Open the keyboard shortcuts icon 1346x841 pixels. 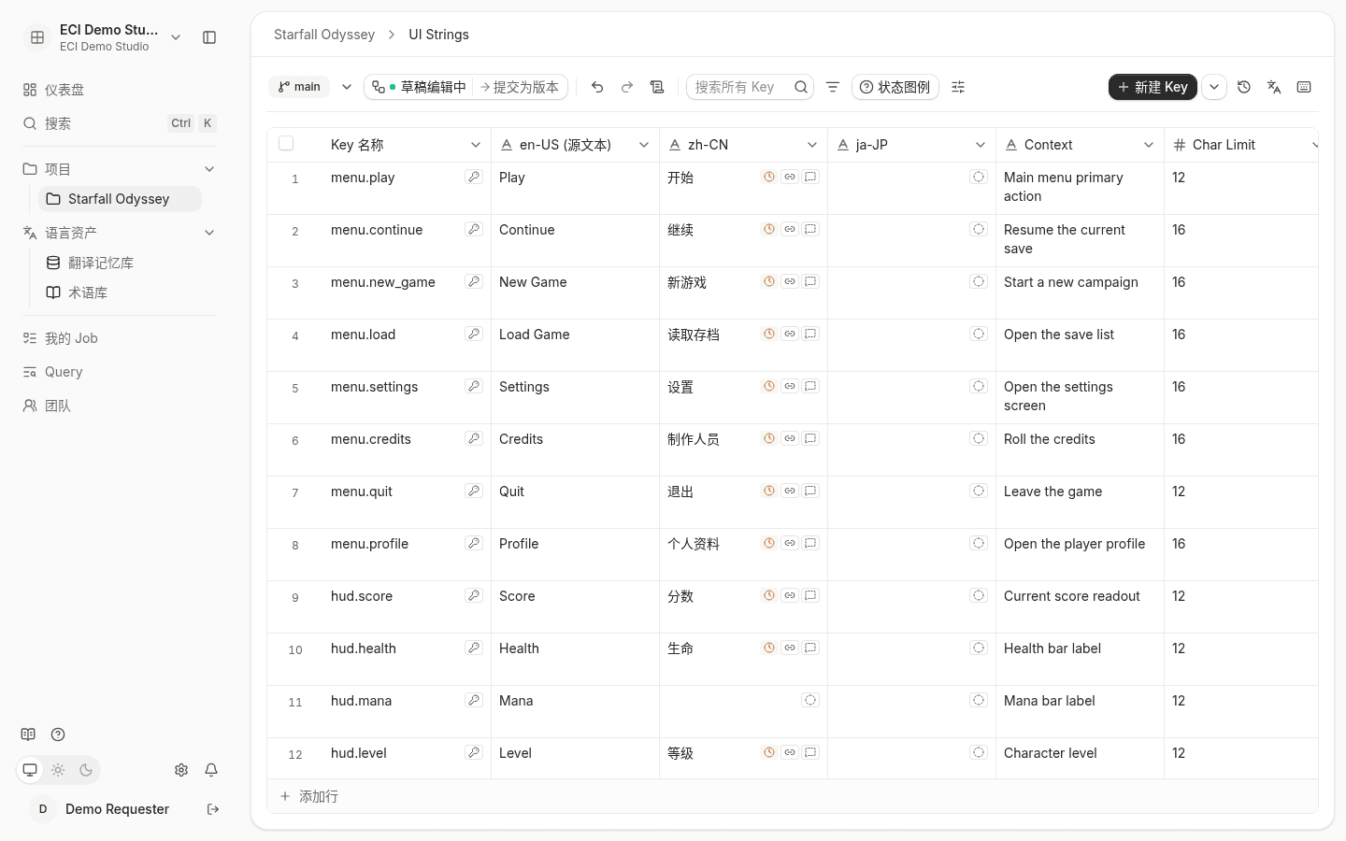tap(1304, 87)
